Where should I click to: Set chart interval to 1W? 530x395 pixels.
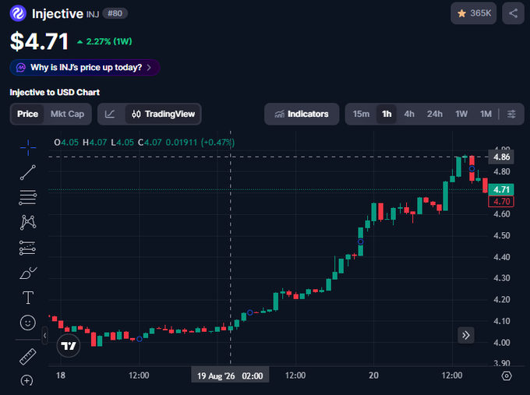click(461, 114)
